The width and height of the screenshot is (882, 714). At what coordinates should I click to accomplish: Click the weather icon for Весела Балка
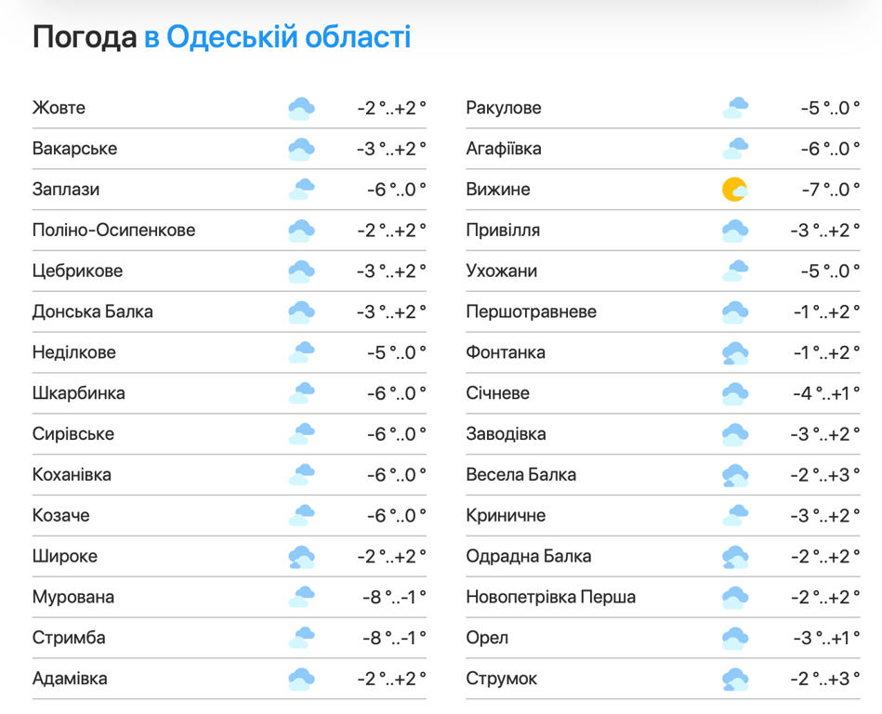pos(734,475)
